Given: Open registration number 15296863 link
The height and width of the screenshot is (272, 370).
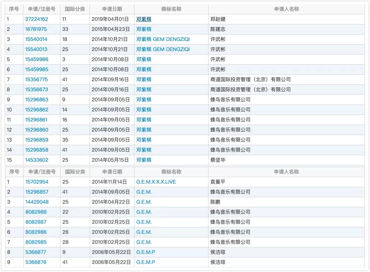Looking at the screenshot, I should [36, 100].
